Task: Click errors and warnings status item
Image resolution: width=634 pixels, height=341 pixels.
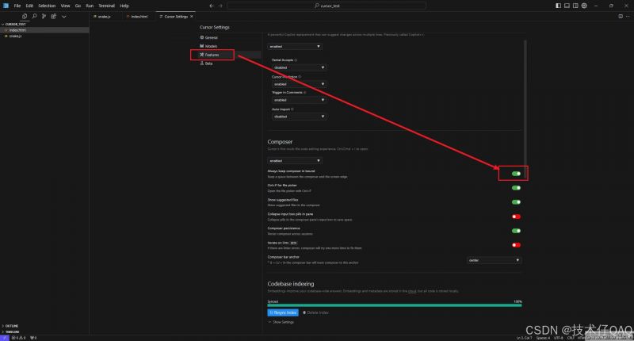Action: click(x=18, y=338)
